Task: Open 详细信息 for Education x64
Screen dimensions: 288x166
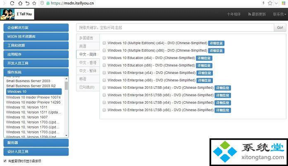Action: tap(204, 58)
